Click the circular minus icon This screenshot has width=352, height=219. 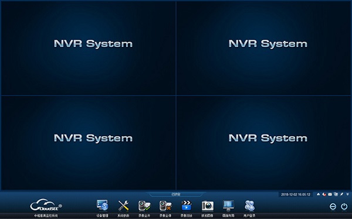333,207
